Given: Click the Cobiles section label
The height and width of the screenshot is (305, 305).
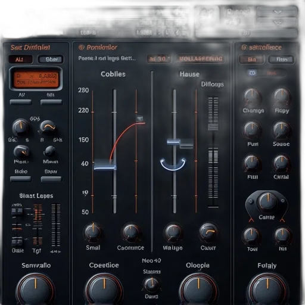Looking at the screenshot, I should coord(113,74).
